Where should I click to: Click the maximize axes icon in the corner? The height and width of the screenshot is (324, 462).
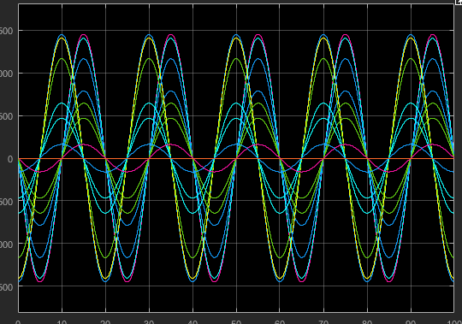(459, 2)
